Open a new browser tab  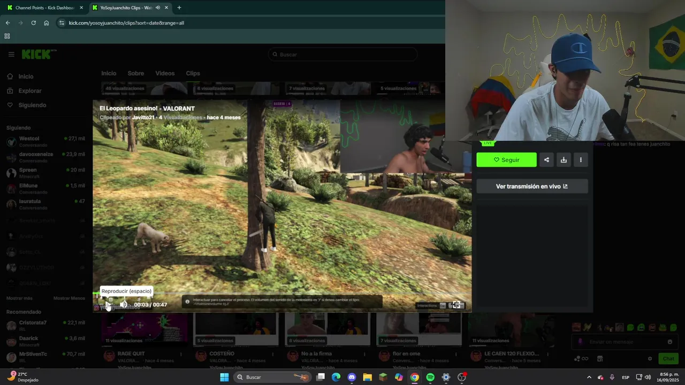[179, 7]
